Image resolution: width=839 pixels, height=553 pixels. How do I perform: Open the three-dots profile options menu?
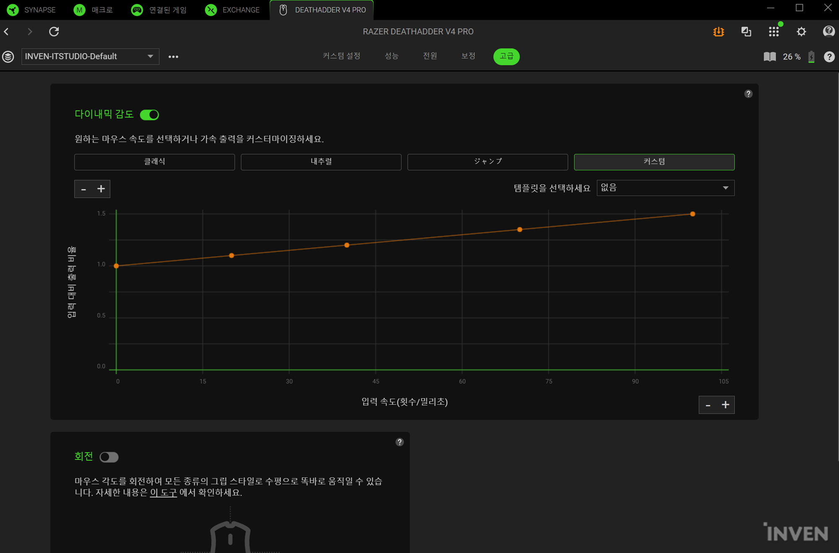click(x=173, y=57)
